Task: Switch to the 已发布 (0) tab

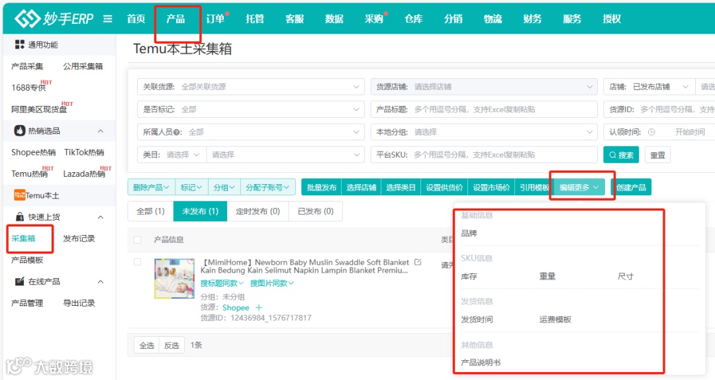Action: pos(316,211)
